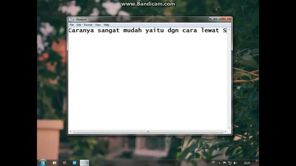Click the word "mudah" in the text
296x166 pixels.
[132, 30]
